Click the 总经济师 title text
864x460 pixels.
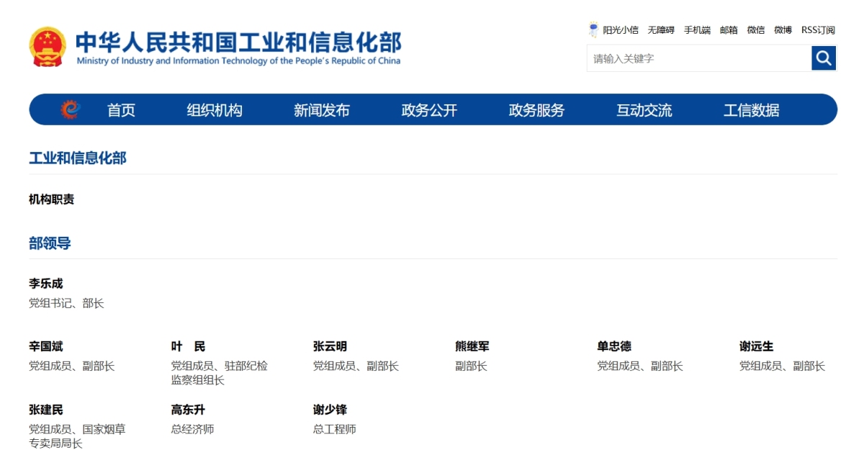192,430
